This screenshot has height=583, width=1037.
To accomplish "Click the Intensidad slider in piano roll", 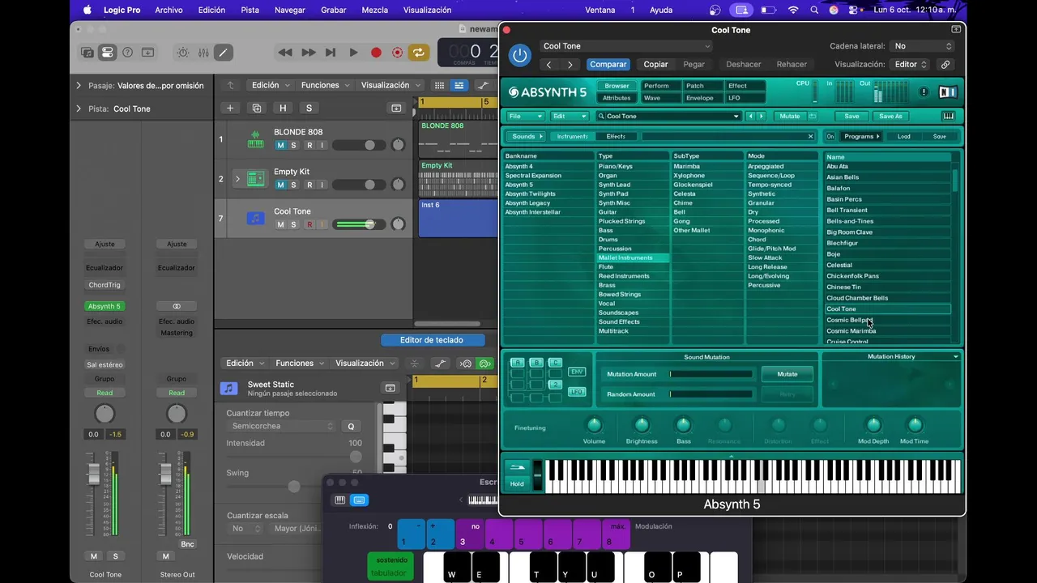I will (x=293, y=457).
